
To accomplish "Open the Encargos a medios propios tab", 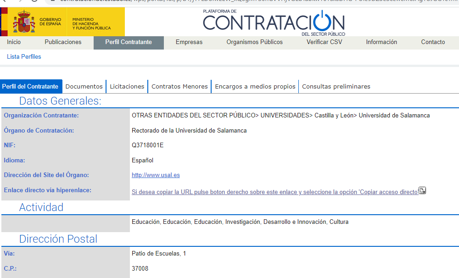I will (x=255, y=87).
